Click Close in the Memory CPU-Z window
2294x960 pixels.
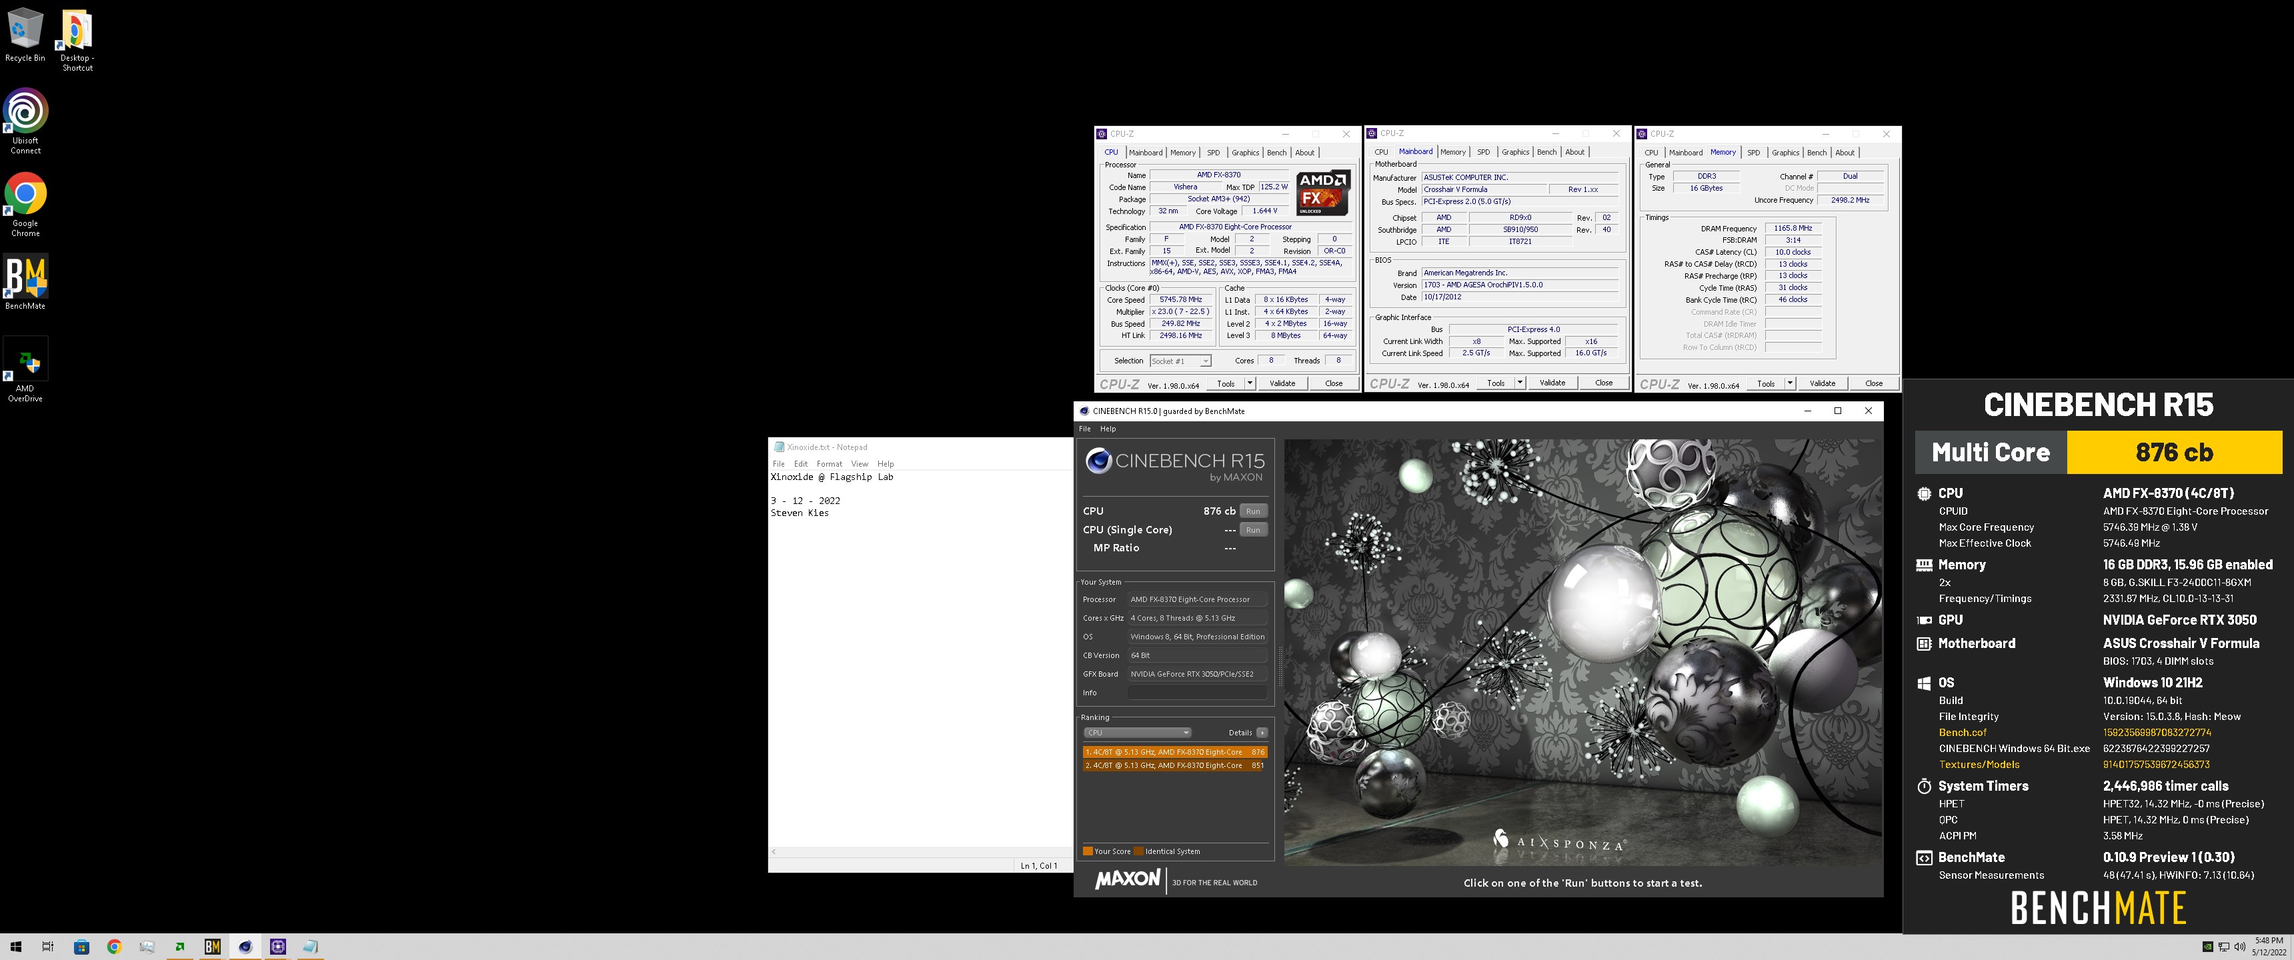(1874, 384)
